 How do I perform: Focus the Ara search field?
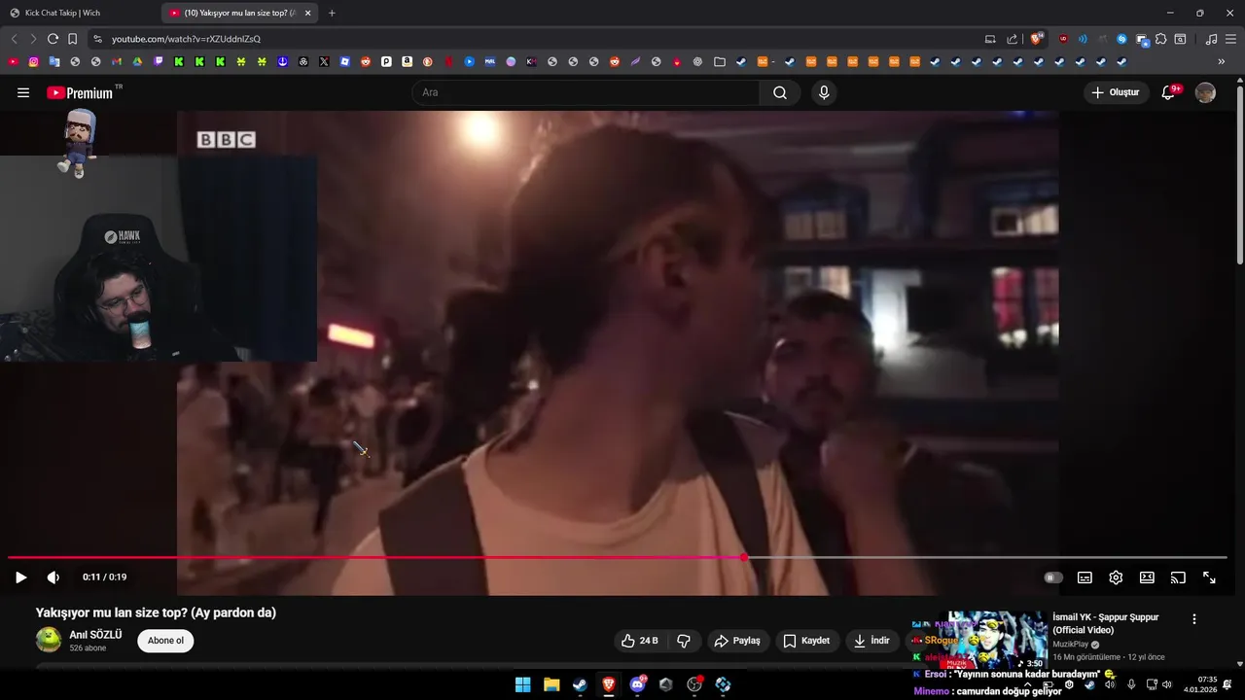tap(586, 92)
